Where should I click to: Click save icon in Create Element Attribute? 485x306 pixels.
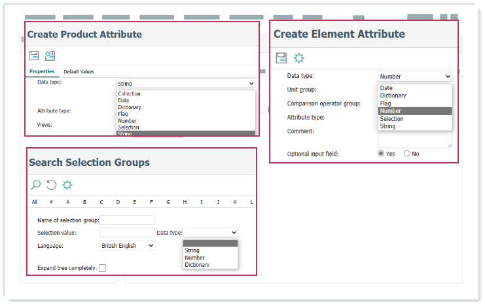[x=281, y=58]
